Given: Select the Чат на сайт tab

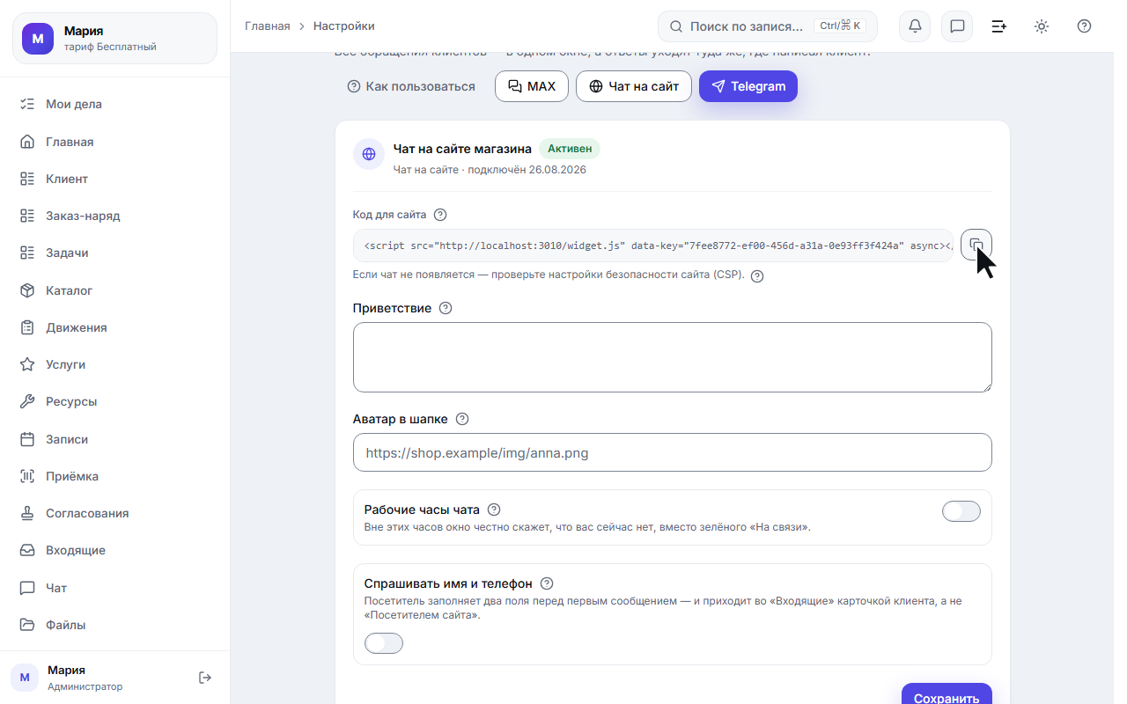Looking at the screenshot, I should point(634,86).
